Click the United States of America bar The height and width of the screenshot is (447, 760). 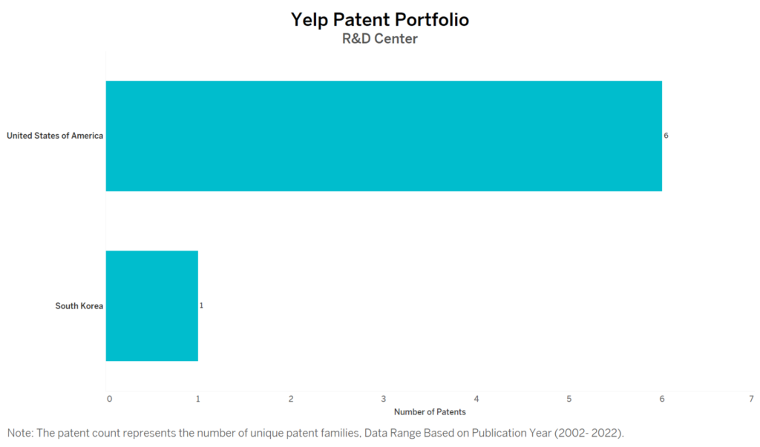coord(384,136)
